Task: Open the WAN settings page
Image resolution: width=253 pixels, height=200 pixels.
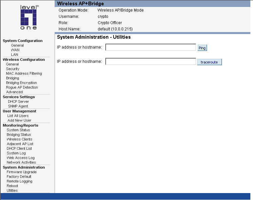Action: pyautogui.click(x=15, y=50)
